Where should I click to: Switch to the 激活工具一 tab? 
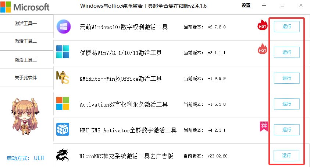tap(26, 23)
